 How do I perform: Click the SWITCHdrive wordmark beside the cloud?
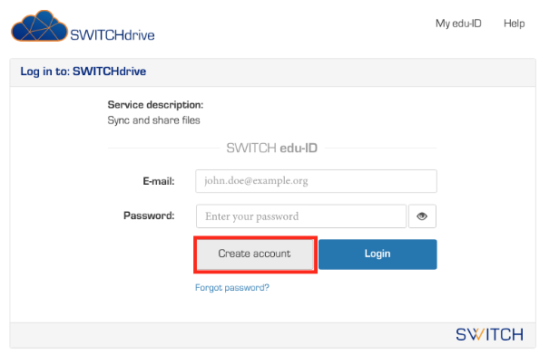pyautogui.click(x=113, y=35)
